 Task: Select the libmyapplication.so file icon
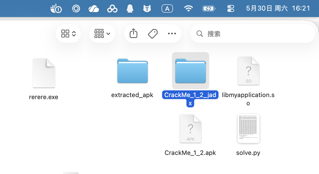pos(248,71)
